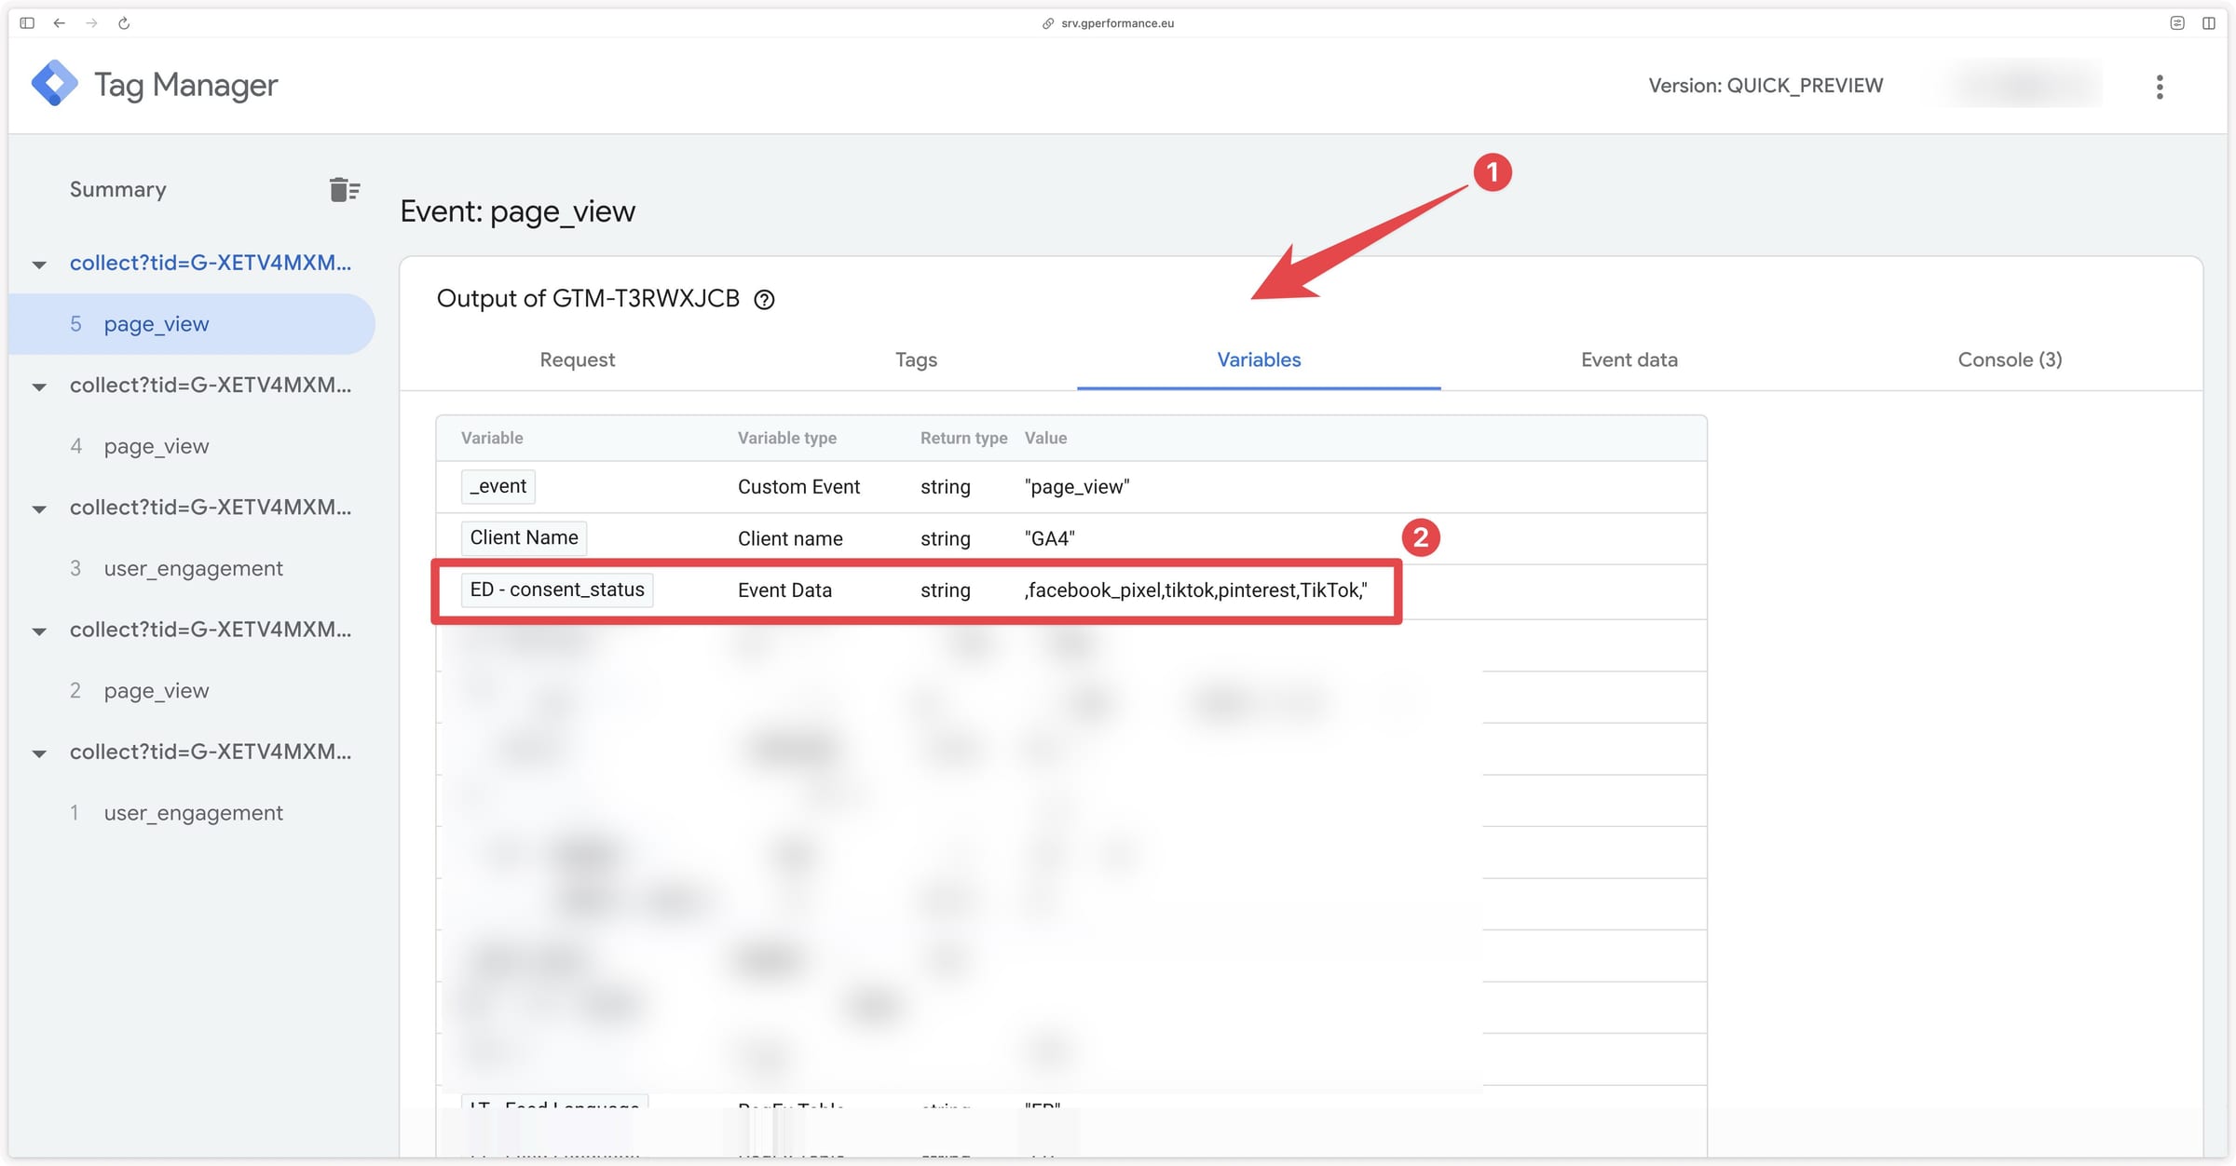
Task: Click the "page_view" value cell
Action: (1077, 487)
